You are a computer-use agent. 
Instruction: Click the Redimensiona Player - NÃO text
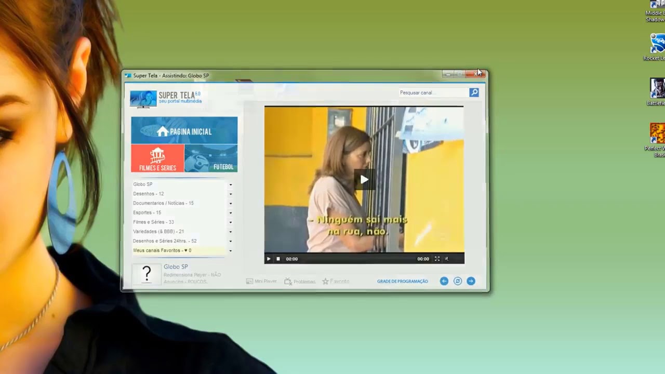192,275
